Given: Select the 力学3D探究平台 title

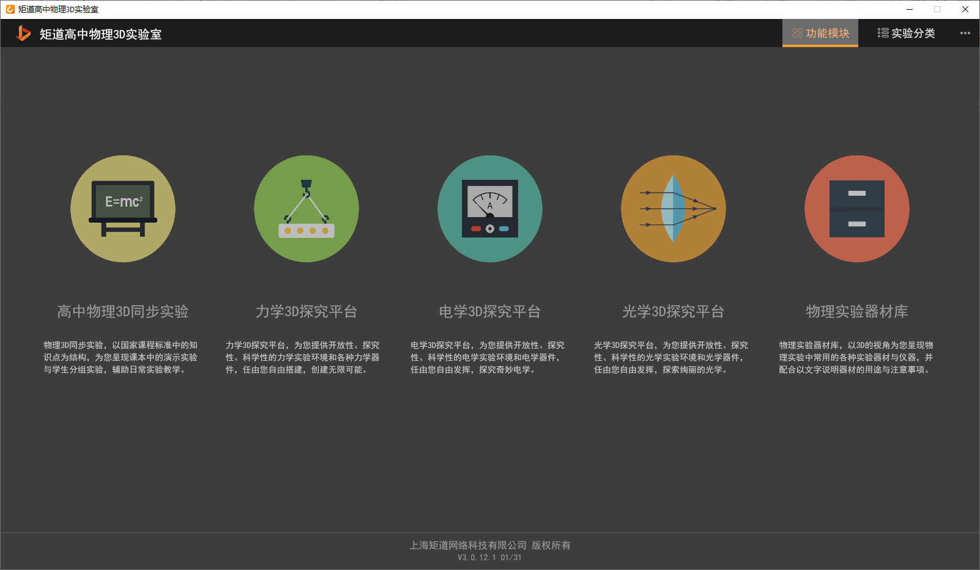Looking at the screenshot, I should tap(306, 312).
